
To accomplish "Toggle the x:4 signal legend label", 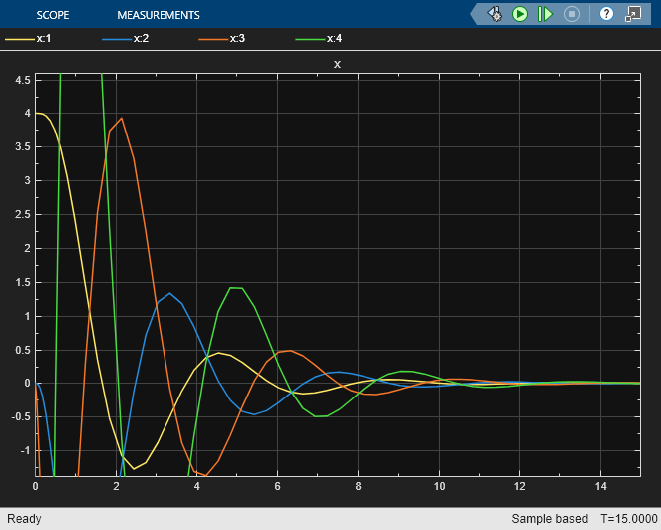I will 334,39.
